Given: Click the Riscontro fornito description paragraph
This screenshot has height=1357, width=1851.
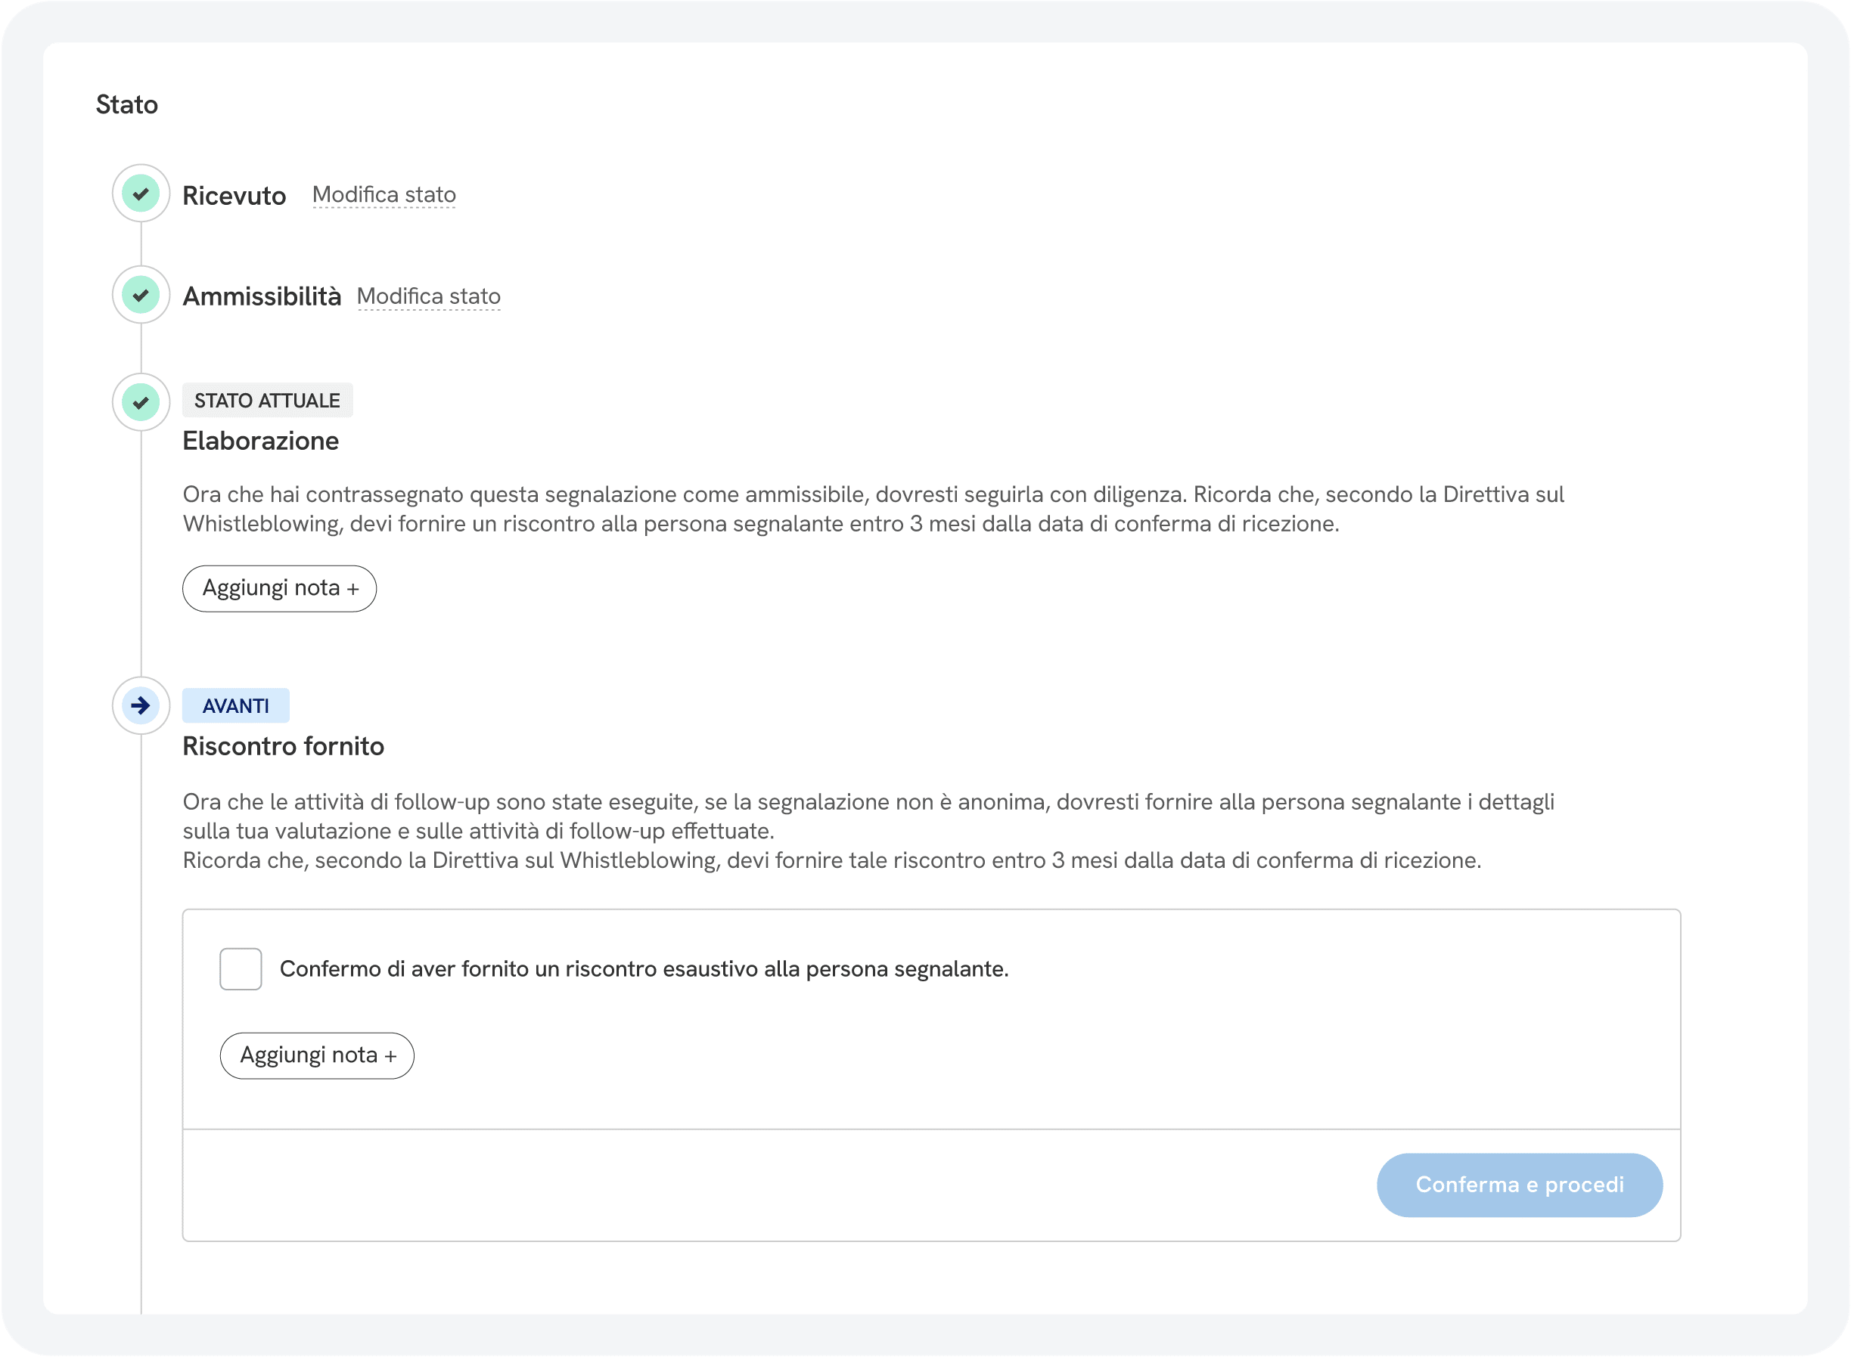Looking at the screenshot, I should click(868, 832).
